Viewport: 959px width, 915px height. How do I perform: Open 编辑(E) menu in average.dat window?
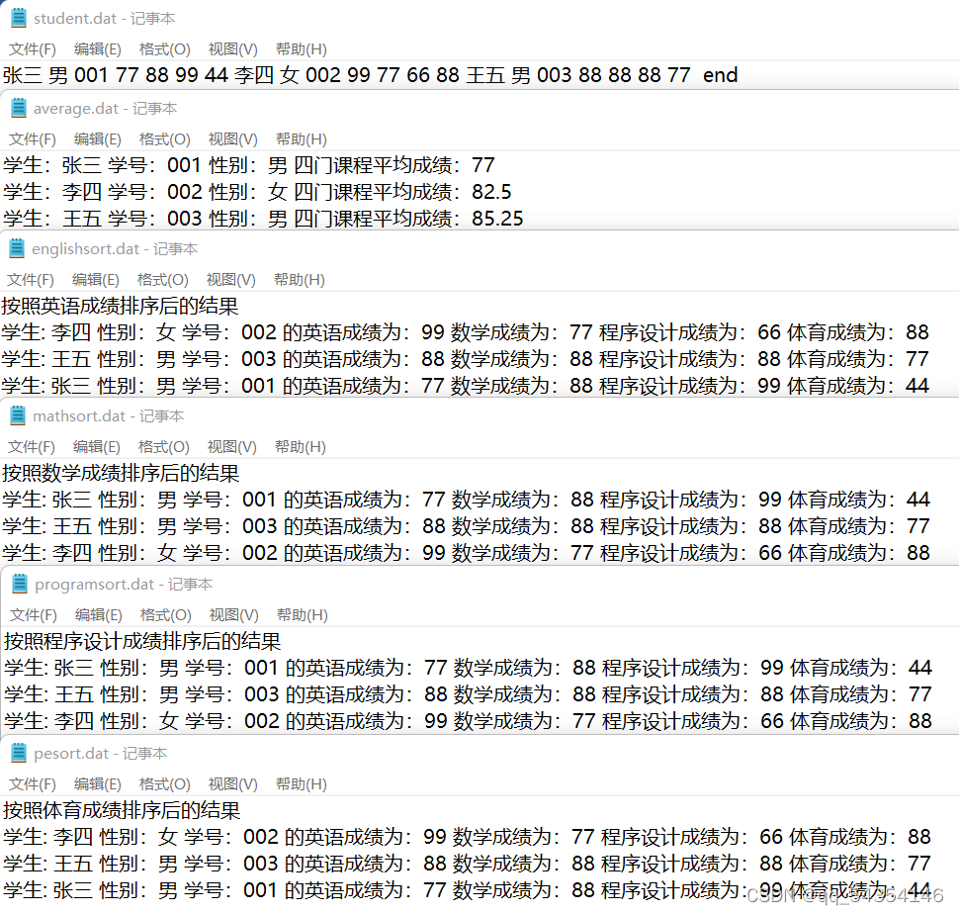click(x=97, y=138)
